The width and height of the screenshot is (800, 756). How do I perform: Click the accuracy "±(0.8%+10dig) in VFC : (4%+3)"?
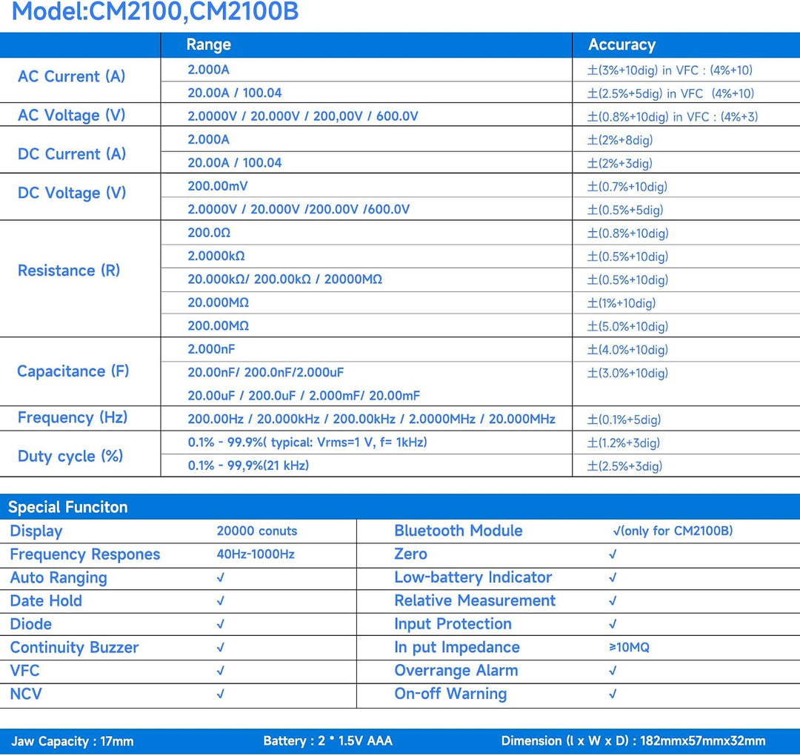[673, 117]
